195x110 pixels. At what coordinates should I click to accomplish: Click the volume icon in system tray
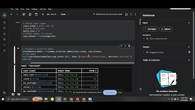[x=178, y=99]
